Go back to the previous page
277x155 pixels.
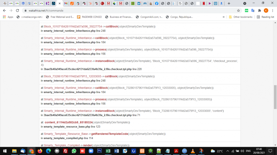[4, 10]
